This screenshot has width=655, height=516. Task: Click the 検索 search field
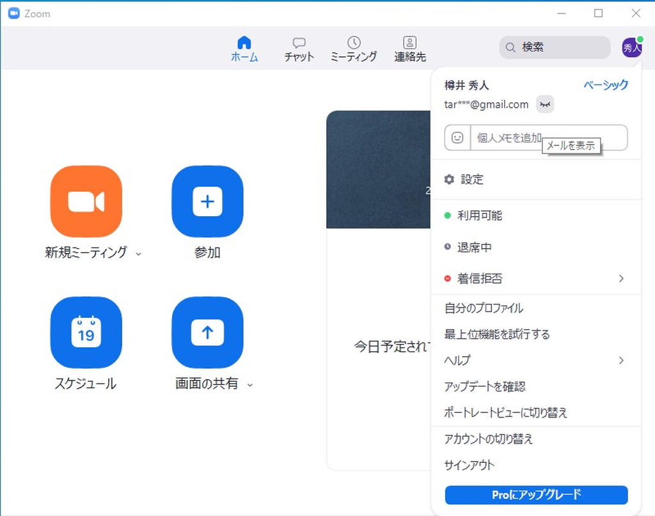[x=554, y=47]
